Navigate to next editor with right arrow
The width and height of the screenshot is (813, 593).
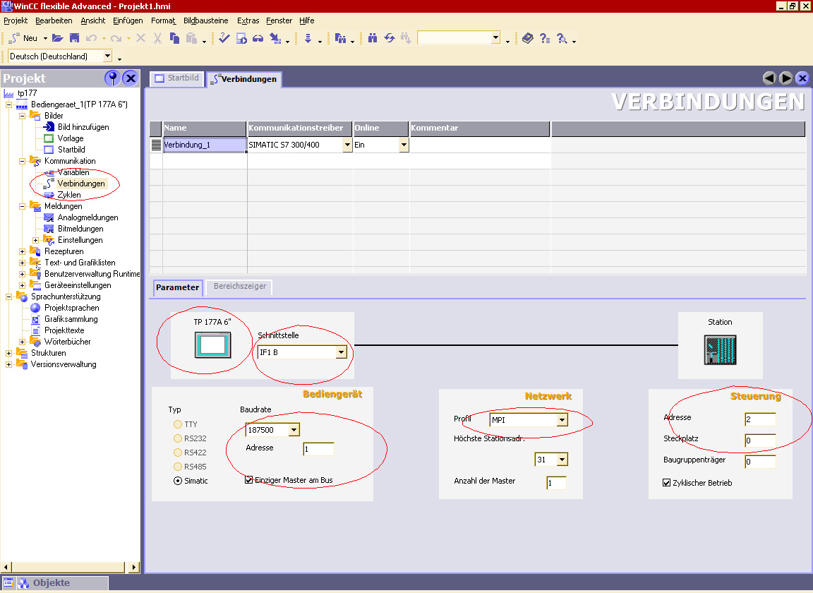pos(786,78)
